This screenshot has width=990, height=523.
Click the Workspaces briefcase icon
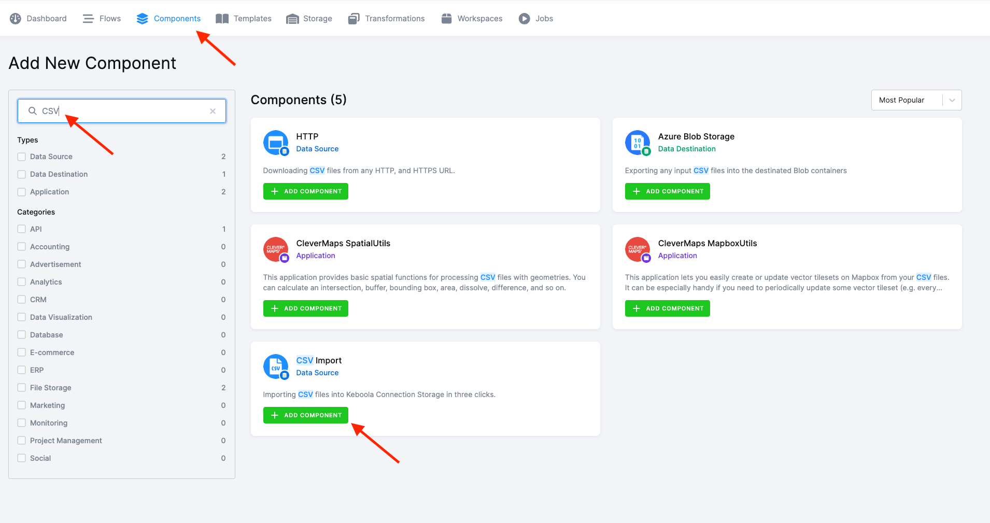tap(446, 19)
